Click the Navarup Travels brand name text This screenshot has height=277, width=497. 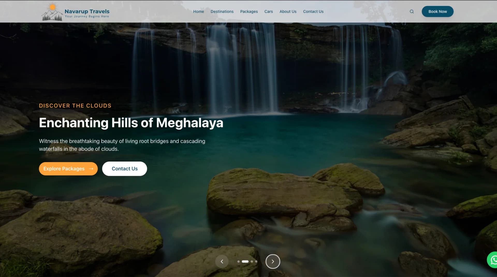(87, 11)
